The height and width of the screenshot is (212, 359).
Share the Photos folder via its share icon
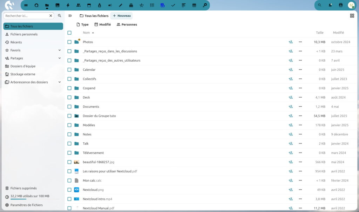291,42
